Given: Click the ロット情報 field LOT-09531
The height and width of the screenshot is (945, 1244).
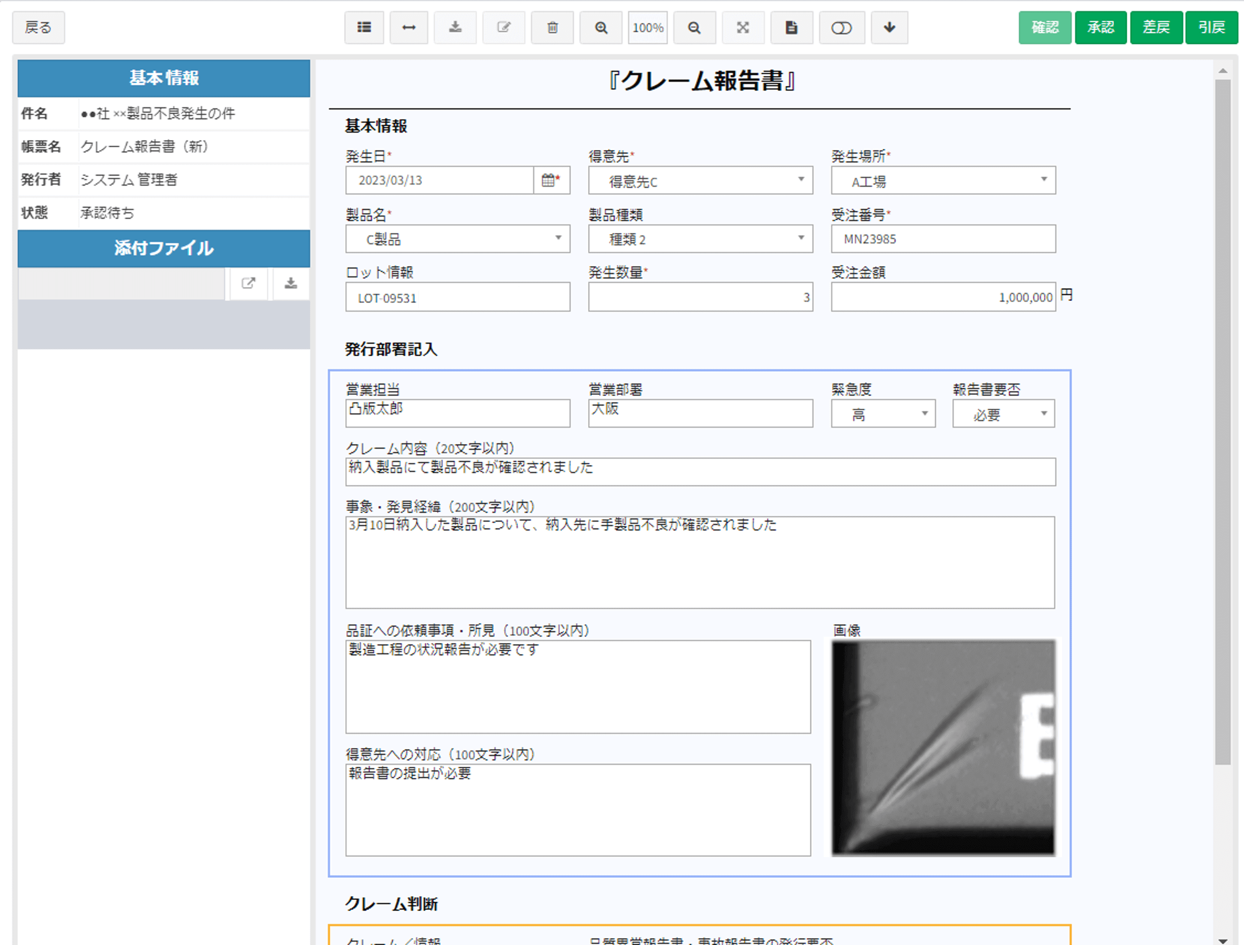Looking at the screenshot, I should click(x=457, y=297).
